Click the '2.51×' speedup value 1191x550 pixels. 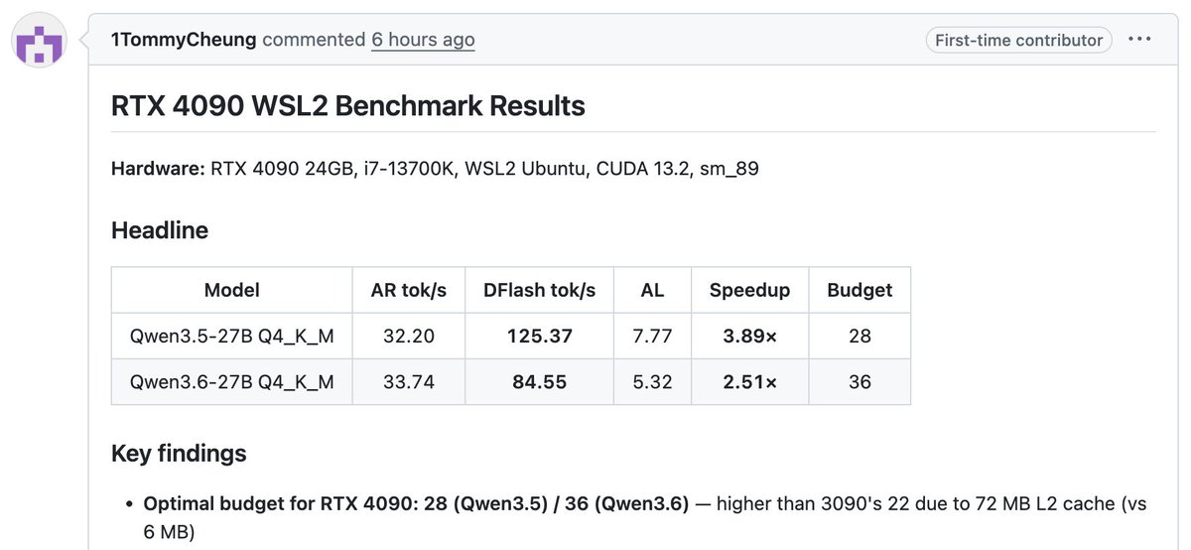click(750, 381)
